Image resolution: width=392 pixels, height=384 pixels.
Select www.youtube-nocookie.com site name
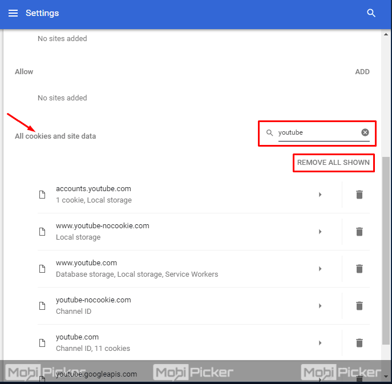coord(103,226)
